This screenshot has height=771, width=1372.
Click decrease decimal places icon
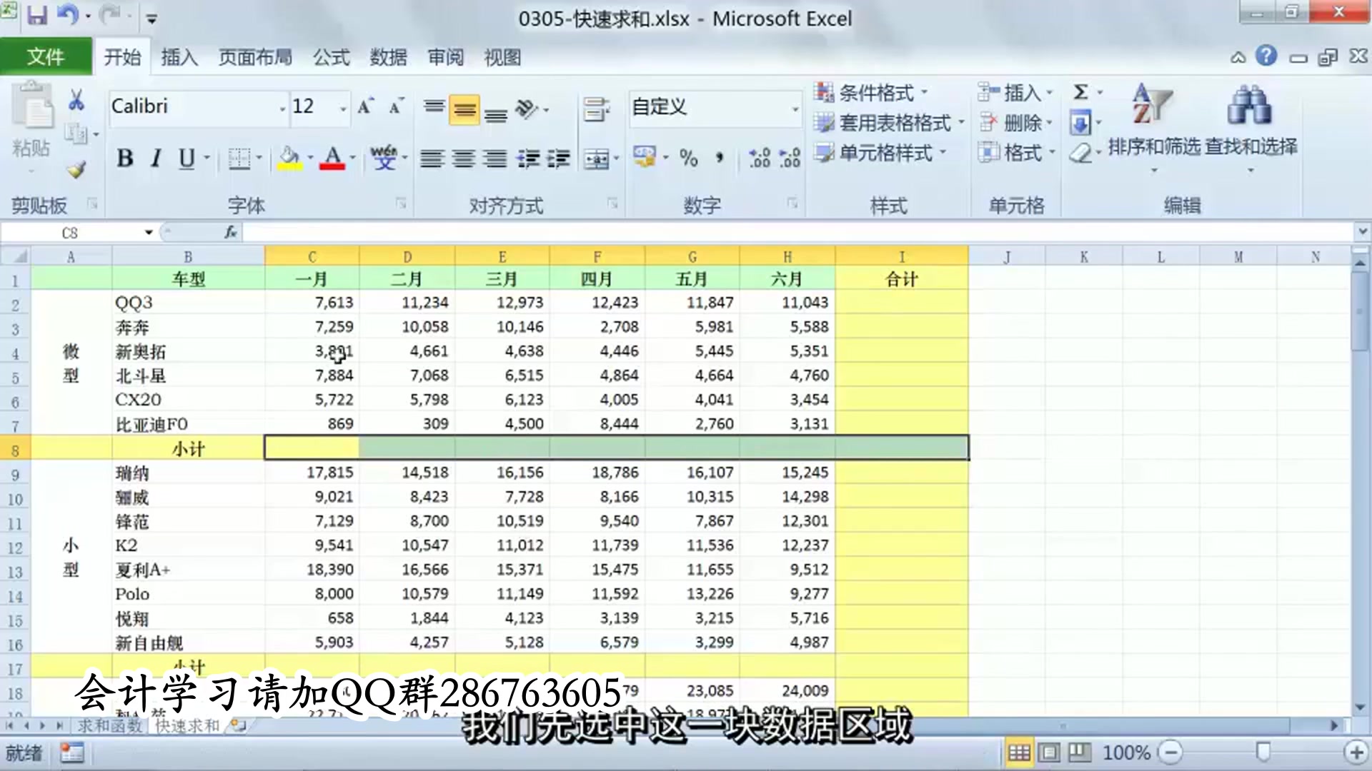[790, 158]
